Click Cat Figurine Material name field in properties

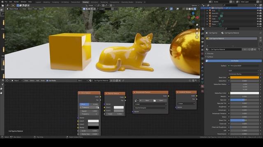click(x=226, y=49)
